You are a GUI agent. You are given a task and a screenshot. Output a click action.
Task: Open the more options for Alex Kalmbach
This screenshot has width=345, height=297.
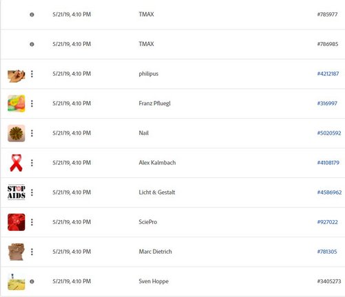(x=32, y=163)
